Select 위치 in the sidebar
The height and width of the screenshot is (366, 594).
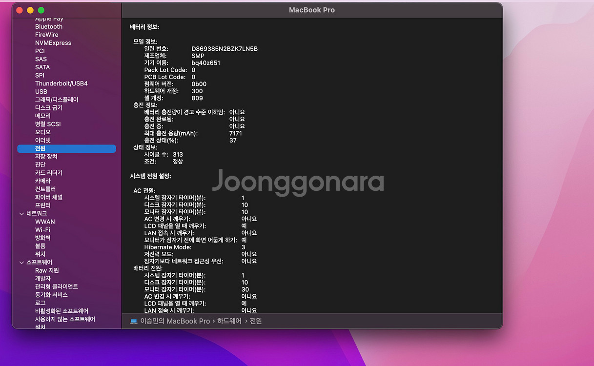coord(41,254)
